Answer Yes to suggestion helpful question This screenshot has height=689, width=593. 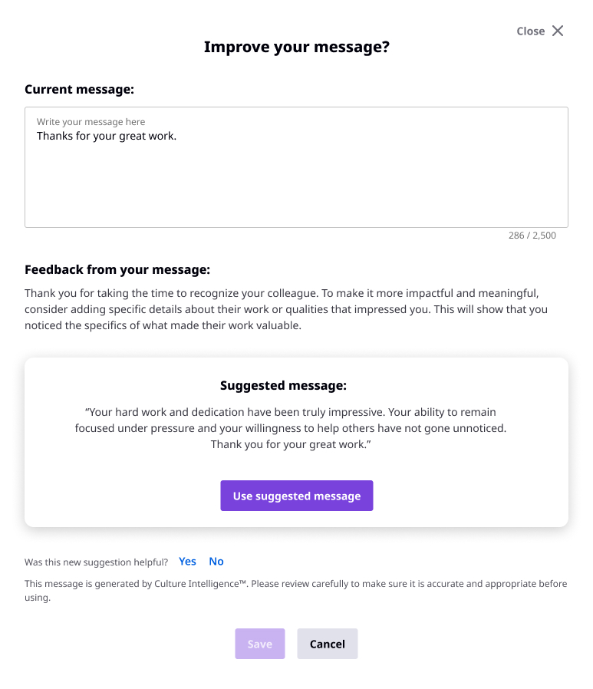point(187,561)
